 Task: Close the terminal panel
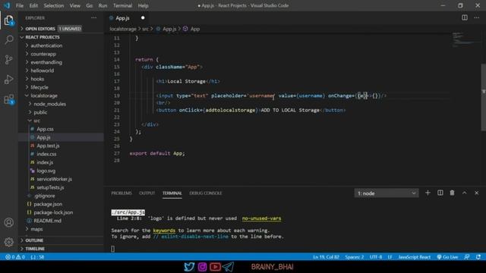pyautogui.click(x=476, y=193)
